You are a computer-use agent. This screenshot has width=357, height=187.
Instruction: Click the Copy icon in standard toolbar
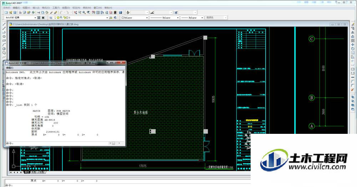(42, 12)
